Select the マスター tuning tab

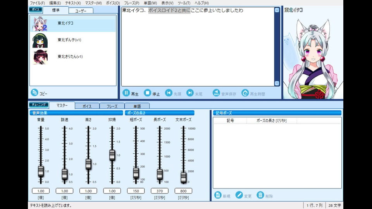coord(62,105)
